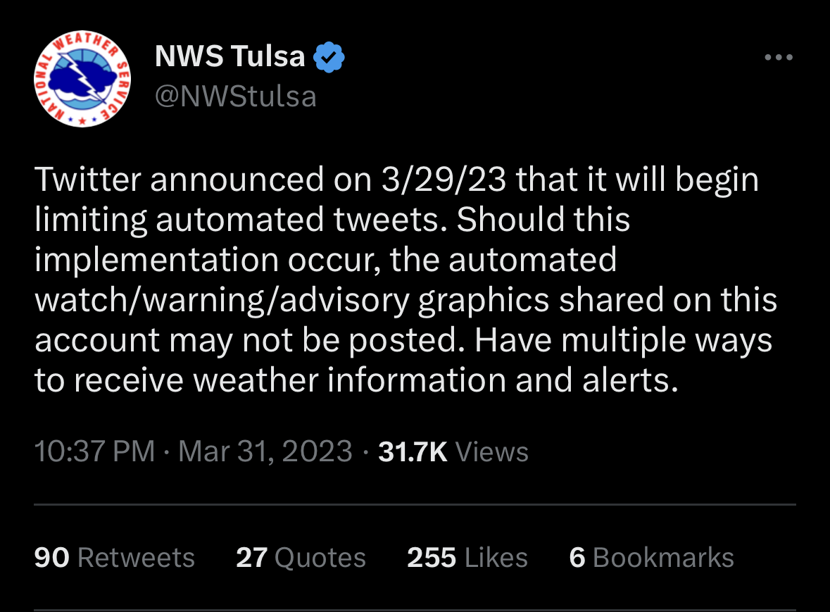Select the watch/warning/advisory phrase in tweet
The height and width of the screenshot is (612, 830).
(222, 300)
